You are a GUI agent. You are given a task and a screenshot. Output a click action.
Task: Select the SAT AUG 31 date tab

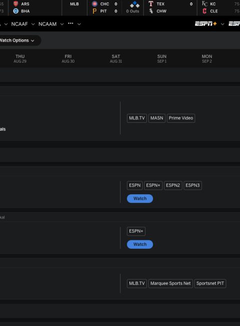(x=116, y=59)
